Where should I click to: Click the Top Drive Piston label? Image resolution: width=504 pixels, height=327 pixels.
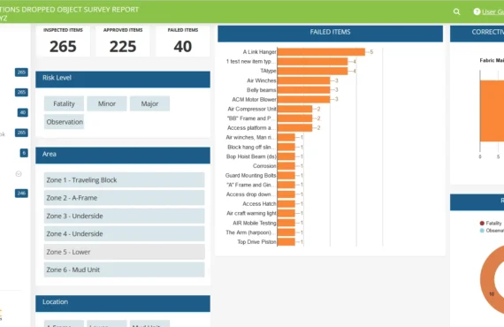(x=256, y=242)
